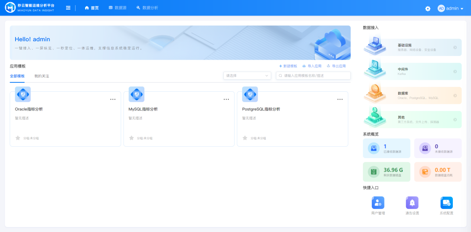Click 导出应用 button

click(336, 66)
